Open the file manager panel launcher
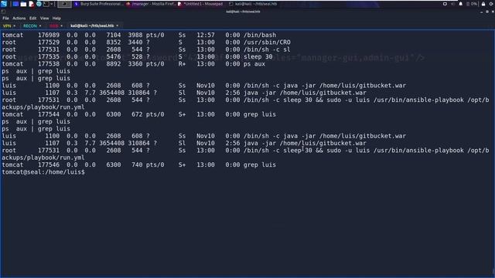495x278 pixels. tap(23, 4)
